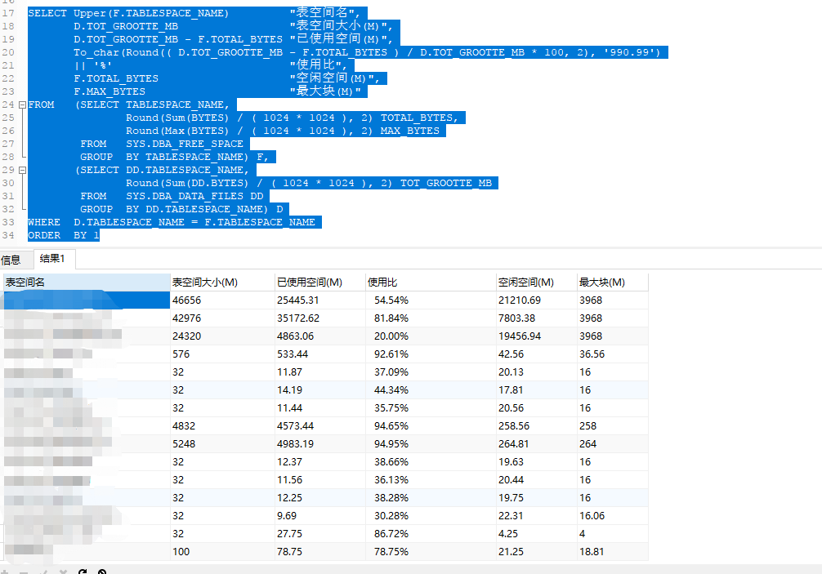The height and width of the screenshot is (574, 822).
Task: Select the 81.84% usage cell
Action: [x=431, y=318]
